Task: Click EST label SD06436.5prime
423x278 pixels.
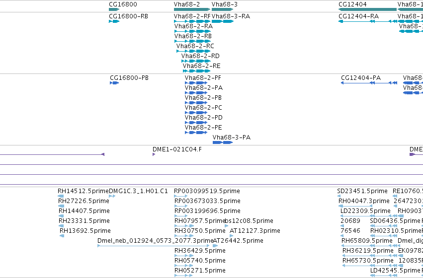Action: (395, 221)
